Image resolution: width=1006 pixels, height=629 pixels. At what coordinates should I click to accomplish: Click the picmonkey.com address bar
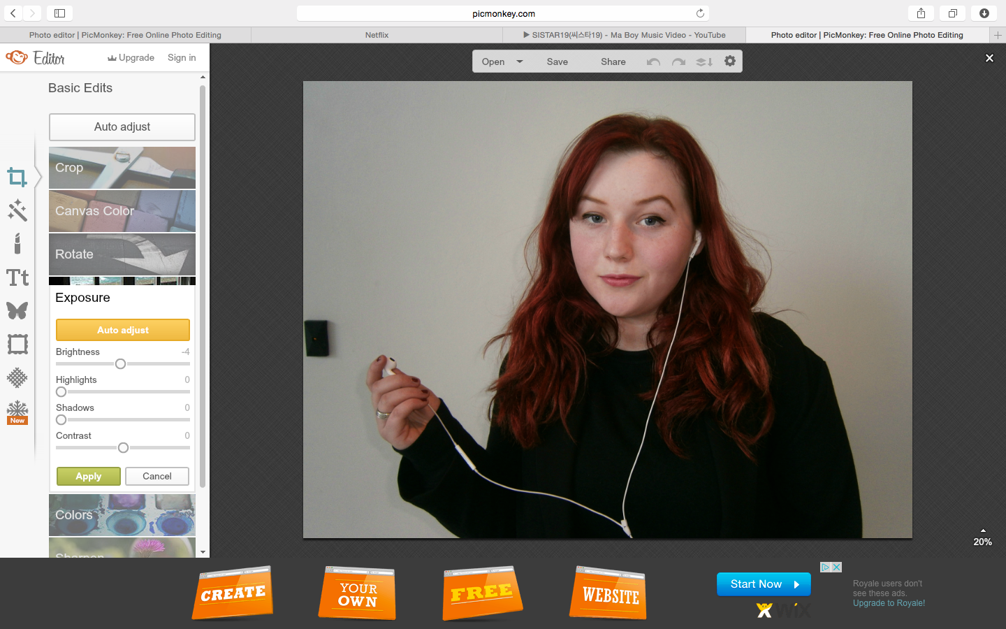tap(503, 13)
